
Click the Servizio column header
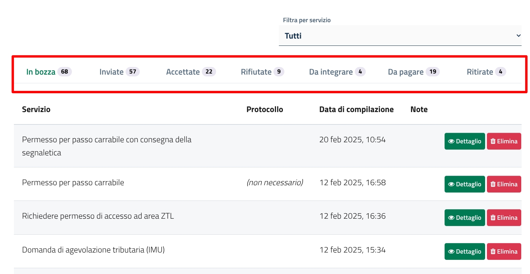pos(36,109)
